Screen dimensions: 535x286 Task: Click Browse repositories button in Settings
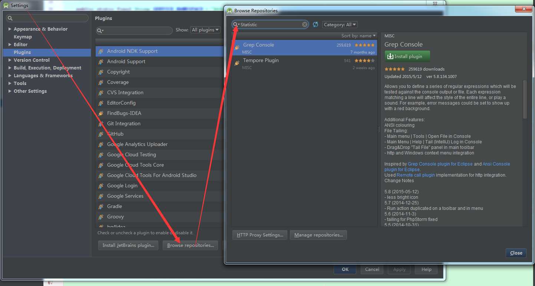tap(191, 245)
